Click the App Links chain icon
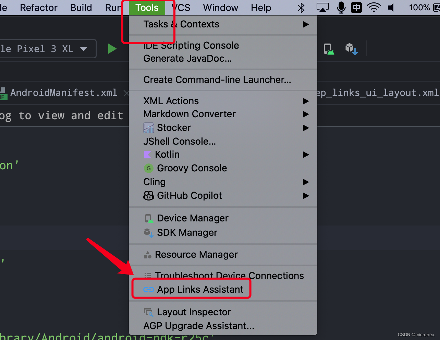 148,290
